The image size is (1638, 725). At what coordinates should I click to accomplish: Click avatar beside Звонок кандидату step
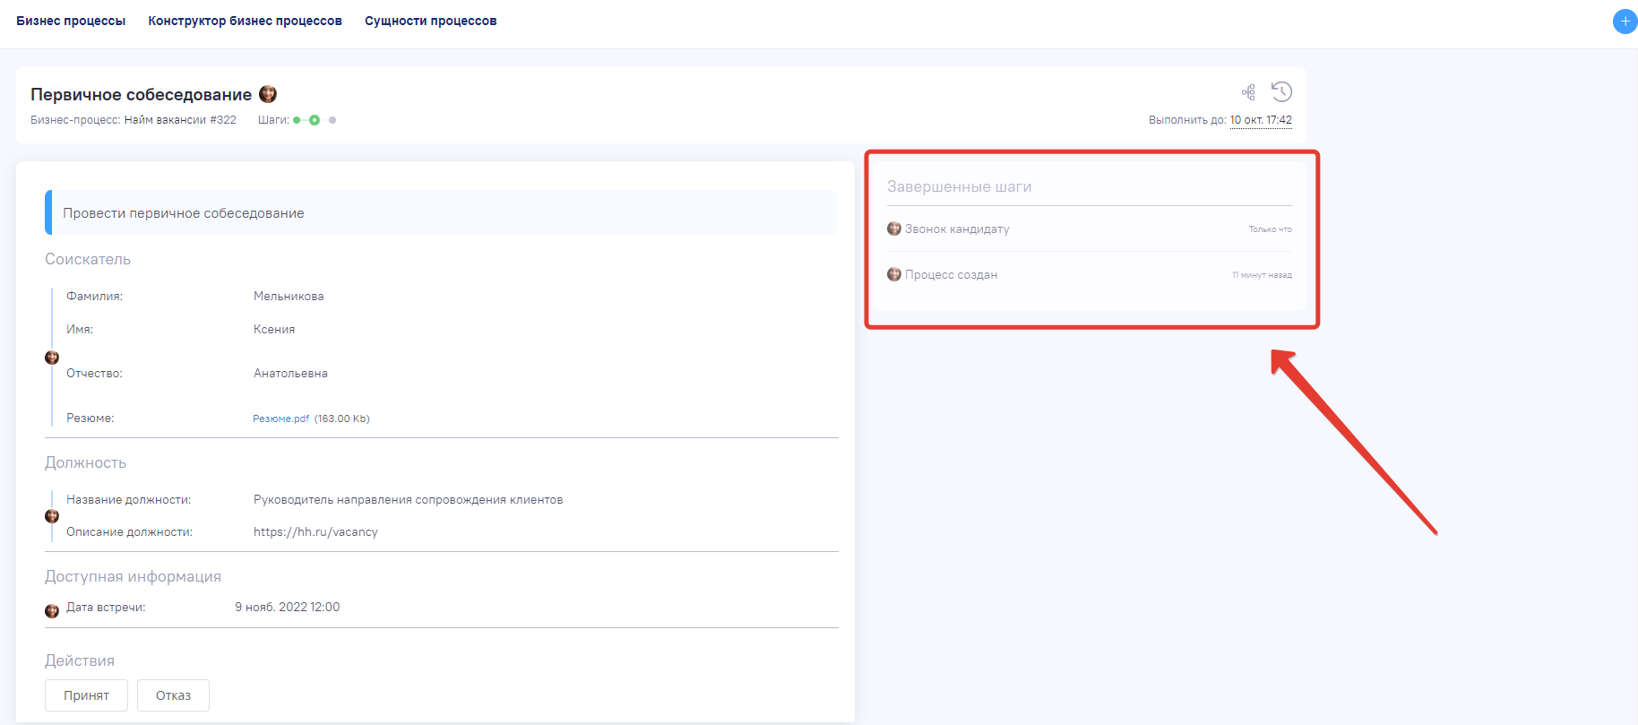click(x=894, y=229)
